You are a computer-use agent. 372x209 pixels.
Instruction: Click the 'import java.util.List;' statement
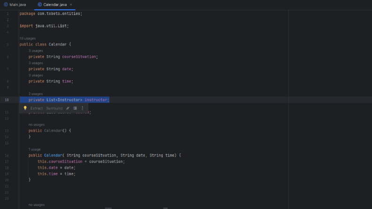coord(44,26)
